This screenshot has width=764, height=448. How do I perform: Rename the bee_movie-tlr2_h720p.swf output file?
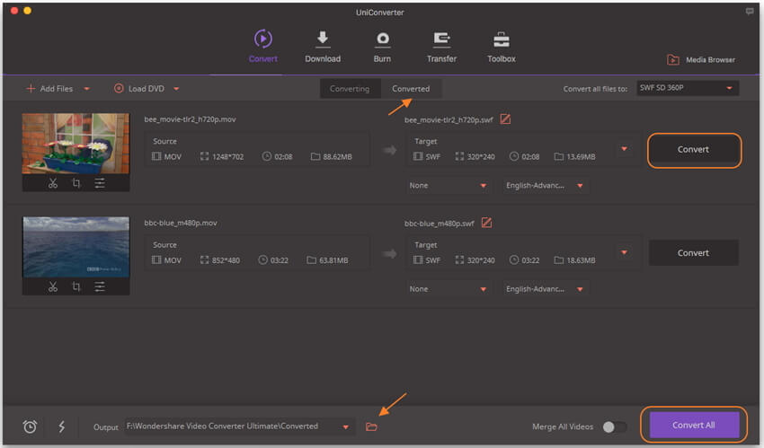click(x=505, y=119)
